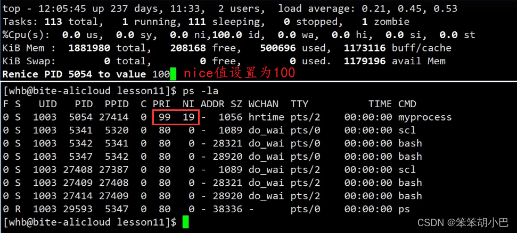Click the 'ps -la' command text
Image resolution: width=517 pixels, height=233 pixels.
tap(200, 91)
